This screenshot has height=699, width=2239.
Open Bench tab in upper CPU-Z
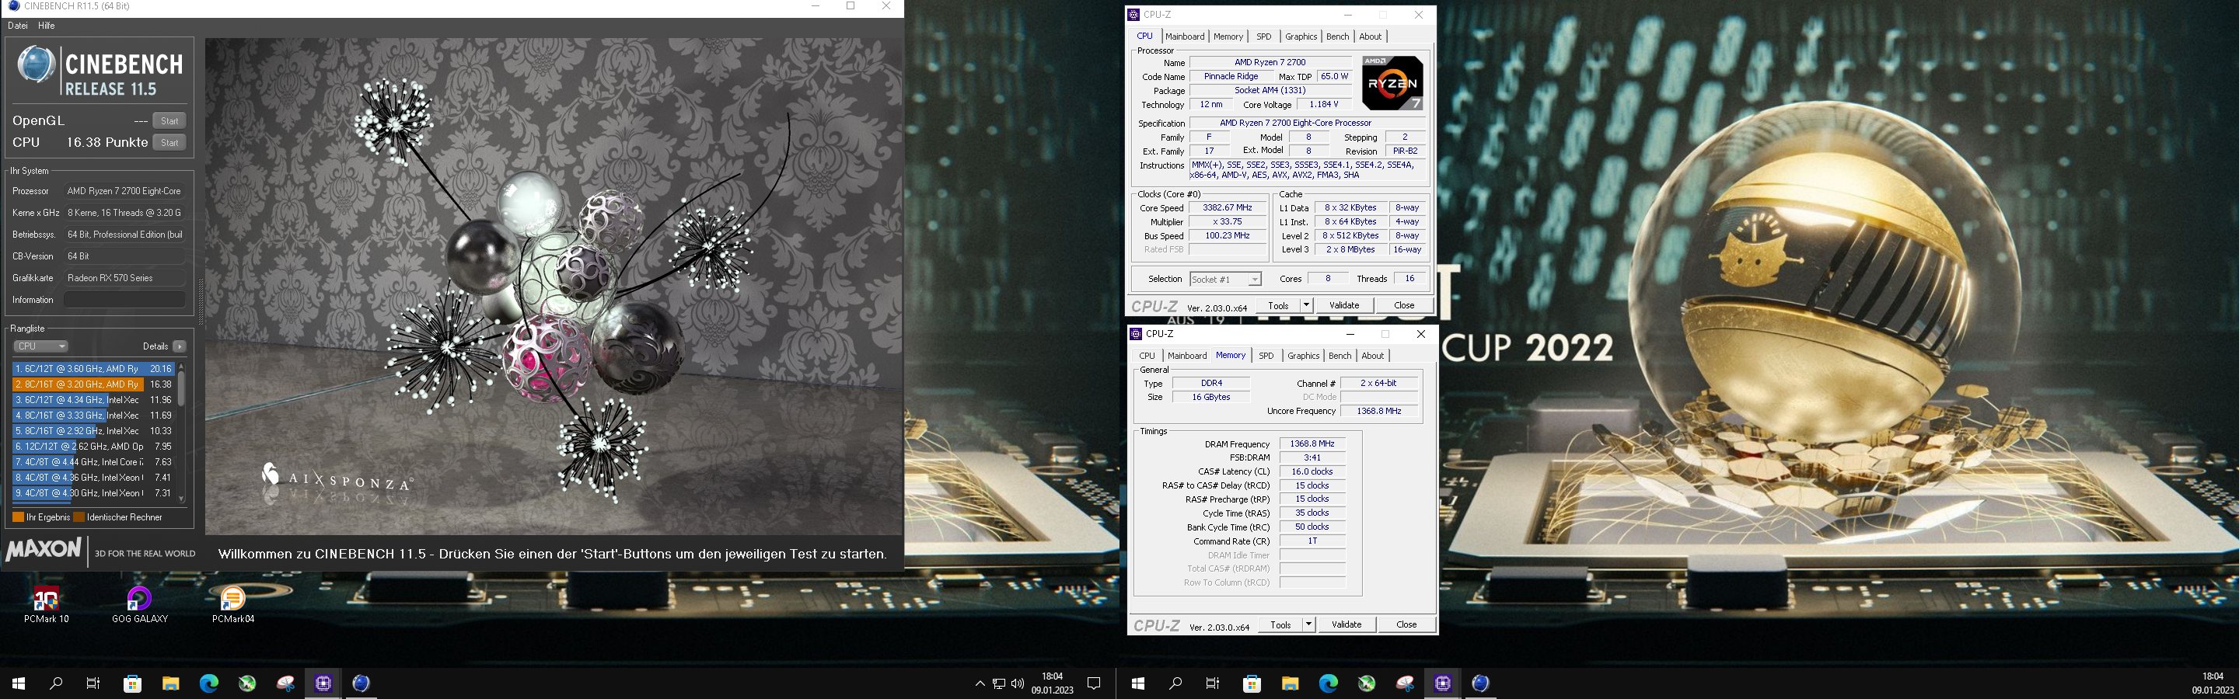pos(1338,37)
